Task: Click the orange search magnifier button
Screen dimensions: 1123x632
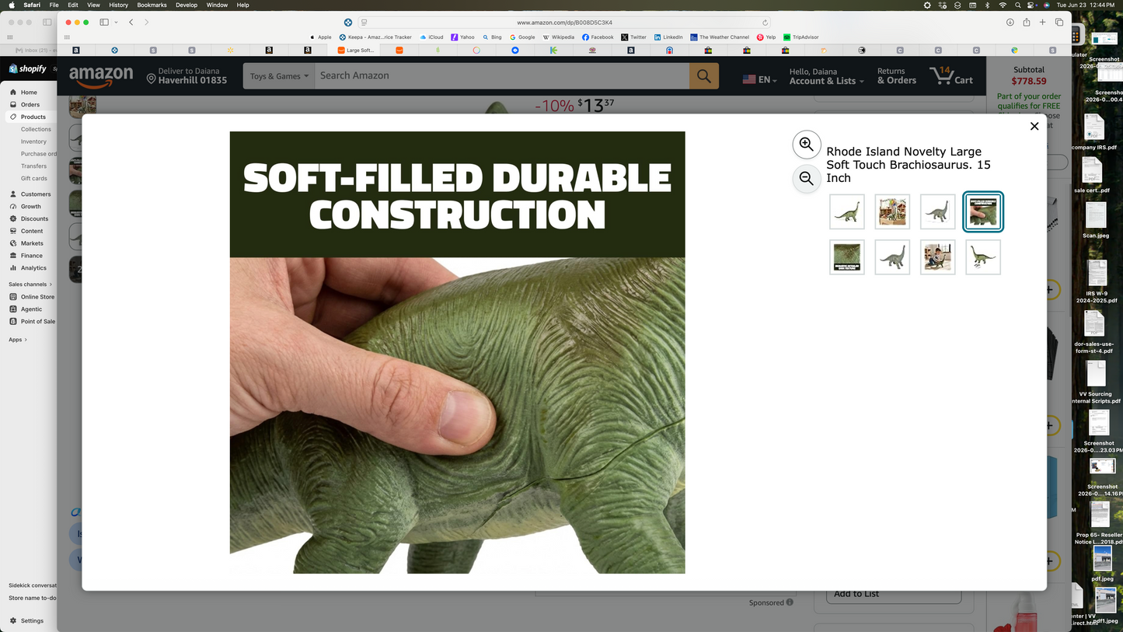Action: point(704,76)
